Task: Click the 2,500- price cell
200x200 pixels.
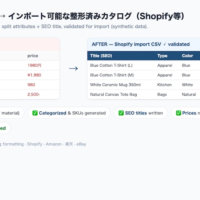Action: (34, 95)
